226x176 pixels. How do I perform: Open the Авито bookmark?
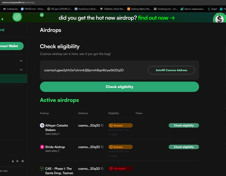[x=192, y=9]
